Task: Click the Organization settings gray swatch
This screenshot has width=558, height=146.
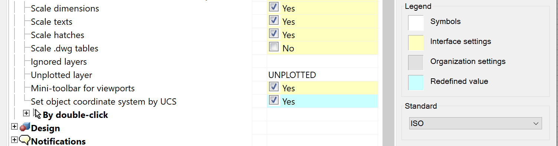Action: [416, 62]
